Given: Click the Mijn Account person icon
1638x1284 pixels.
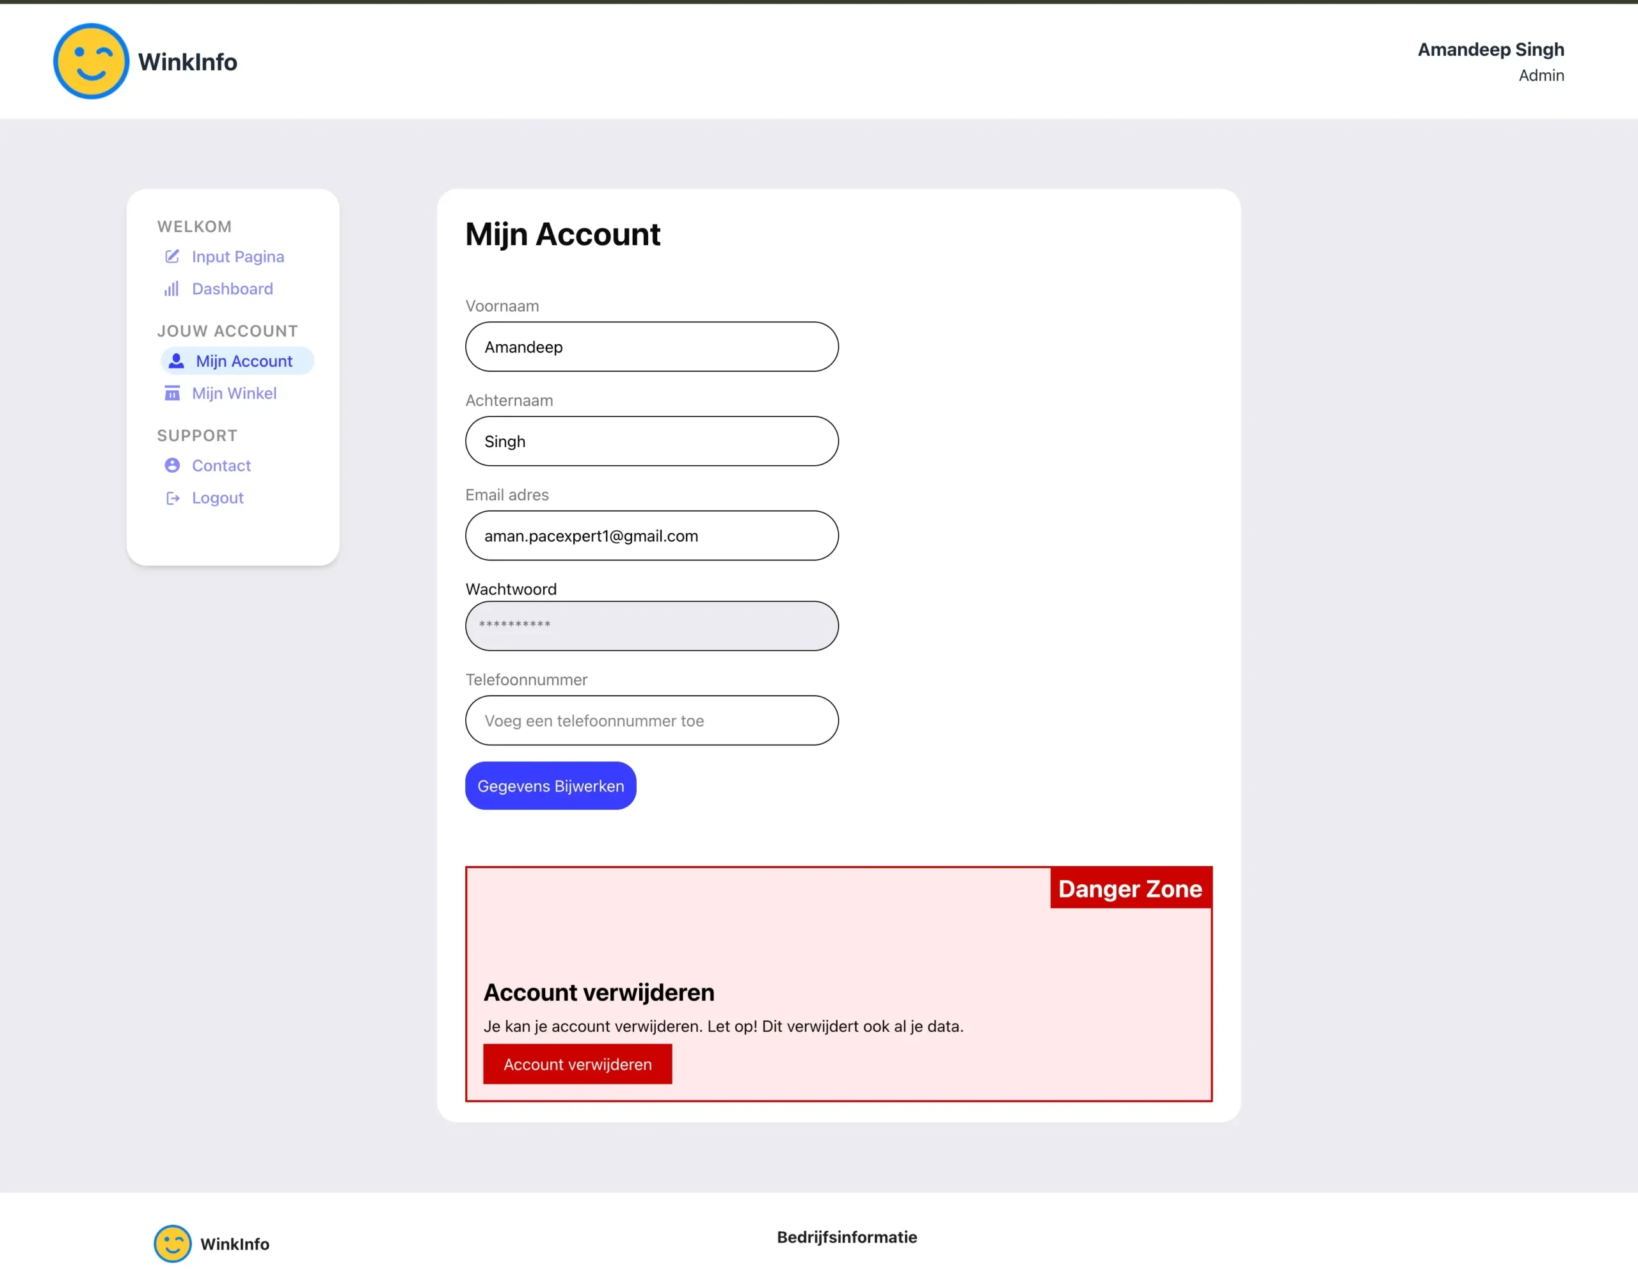Looking at the screenshot, I should 176,361.
